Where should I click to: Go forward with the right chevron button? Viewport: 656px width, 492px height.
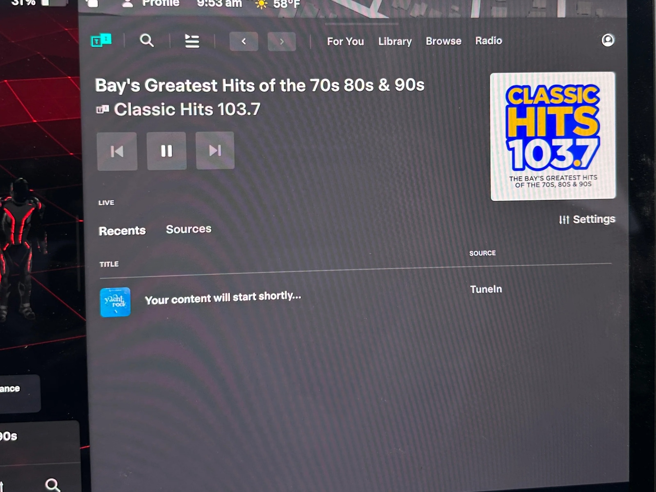tap(282, 41)
